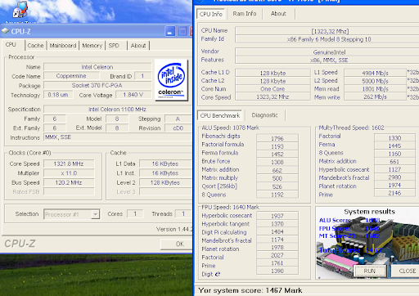
Task: Click the Socket 370 FC-PGA package value
Action: (x=97, y=85)
